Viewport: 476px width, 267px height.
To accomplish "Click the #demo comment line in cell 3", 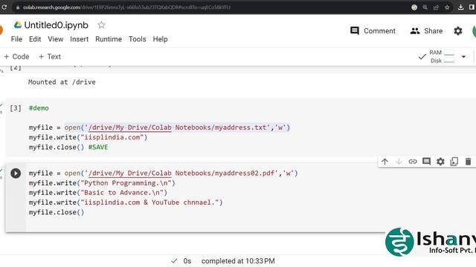I will 39,108.
